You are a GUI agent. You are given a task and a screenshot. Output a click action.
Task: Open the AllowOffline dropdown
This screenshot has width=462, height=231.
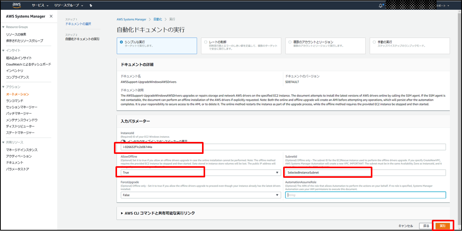[201, 173]
